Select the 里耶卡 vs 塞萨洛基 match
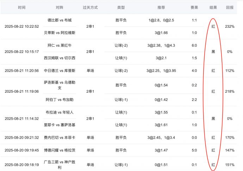Viewport: 243px width, 171px height. click(59, 125)
